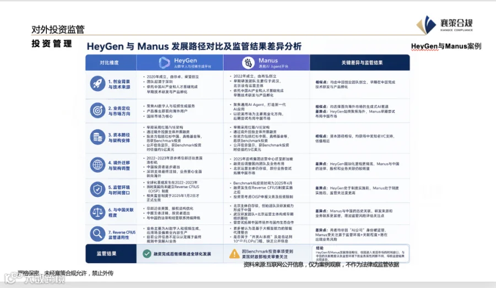Click the HeyGen subtitle AI数字人与视频生成平台
The width and height of the screenshot is (496, 288).
(192, 67)
